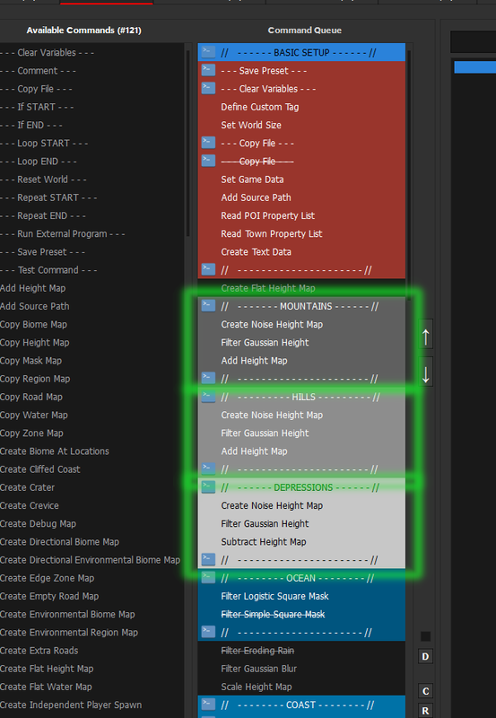This screenshot has width=496, height=718.
Task: Click the D button beside the queue
Action: pos(425,657)
